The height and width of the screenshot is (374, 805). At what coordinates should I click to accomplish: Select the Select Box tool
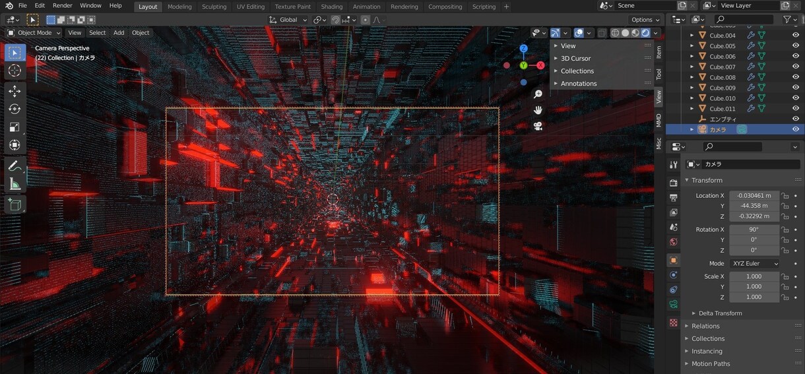coord(15,53)
